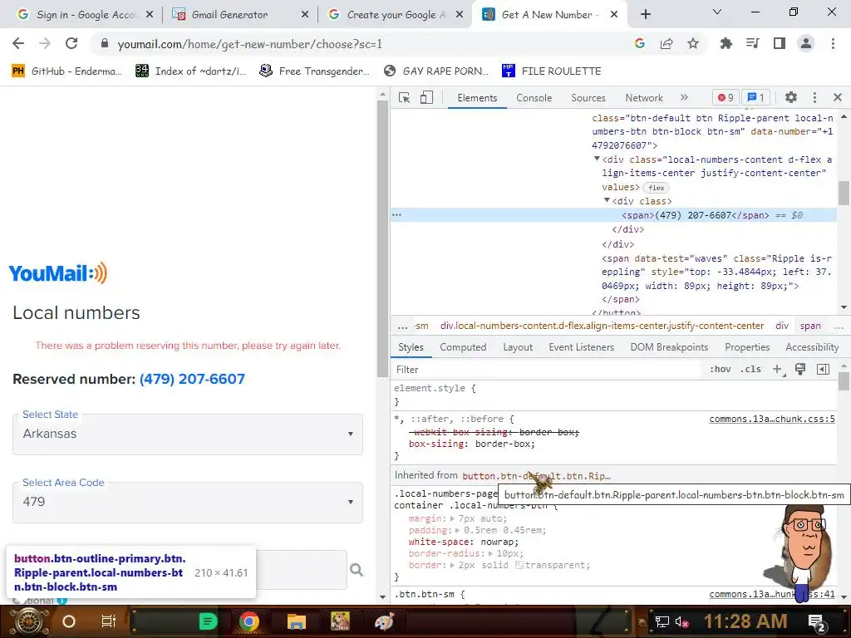Open the FILE ROULETTE bookmark
The height and width of the screenshot is (638, 851).
point(552,71)
